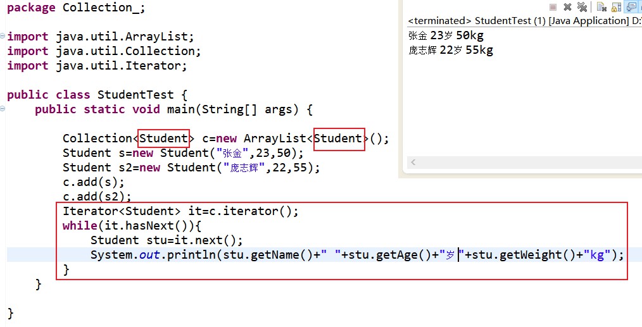Click 'Student stu=it.next();' line
This screenshot has width=642, height=327.
[167, 240]
